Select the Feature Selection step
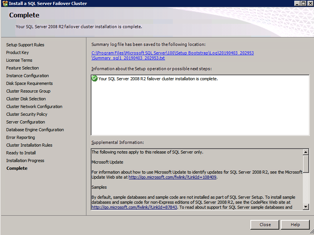Viewport: 314px width, 235px height. 22,68
